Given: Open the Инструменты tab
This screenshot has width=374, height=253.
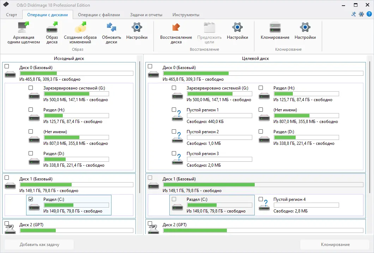Looking at the screenshot, I should (186, 15).
